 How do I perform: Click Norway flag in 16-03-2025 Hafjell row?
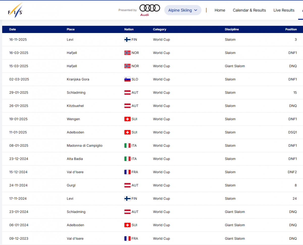[128, 53]
